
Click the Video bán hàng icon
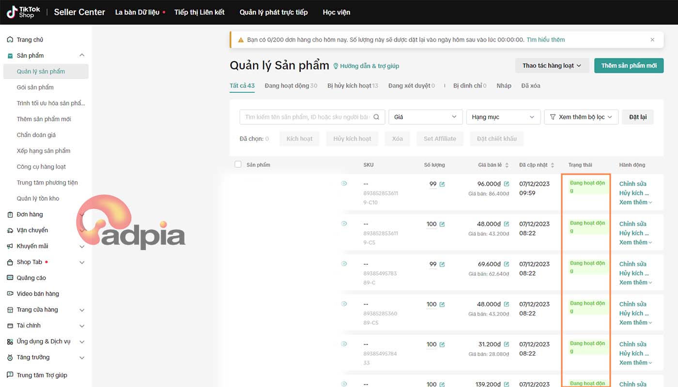(10, 294)
